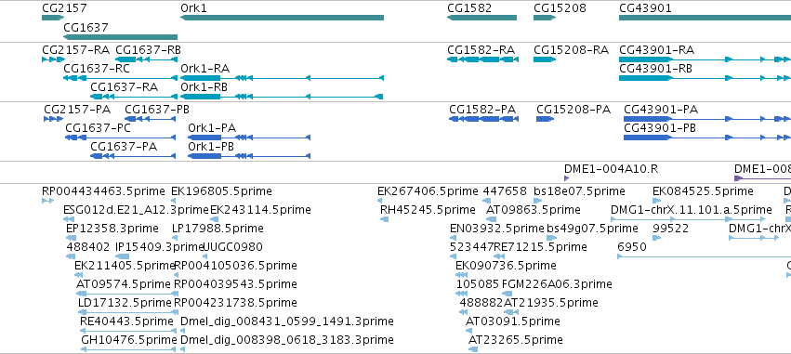Click the GH10476.5prime EST label
Viewport: 791px width, 354px height.
point(128,340)
